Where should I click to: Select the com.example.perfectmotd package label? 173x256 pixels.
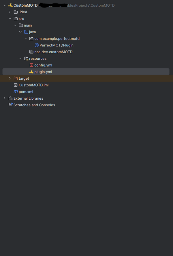57,39
